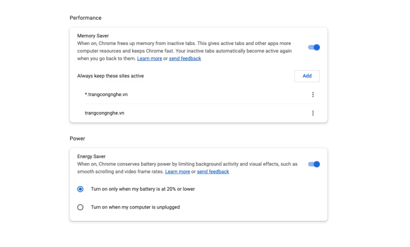Click send feedback link in Memory Saver

(184, 59)
